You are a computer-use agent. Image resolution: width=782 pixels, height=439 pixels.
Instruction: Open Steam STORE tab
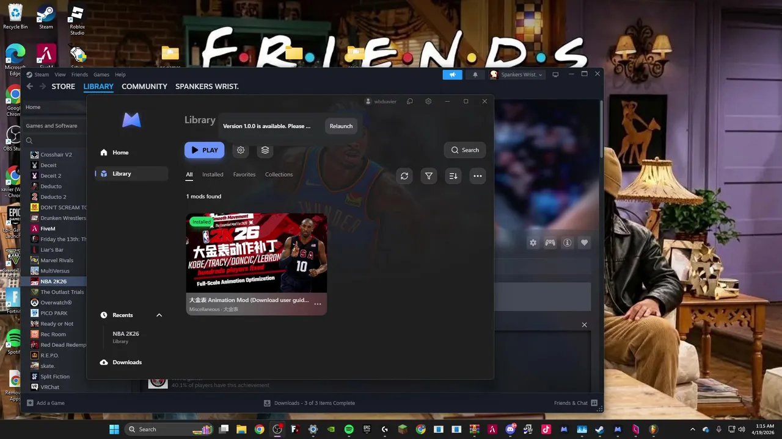[63, 87]
